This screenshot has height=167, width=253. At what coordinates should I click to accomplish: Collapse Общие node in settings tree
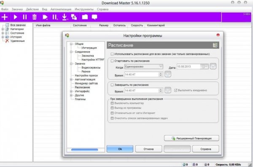click(71, 44)
